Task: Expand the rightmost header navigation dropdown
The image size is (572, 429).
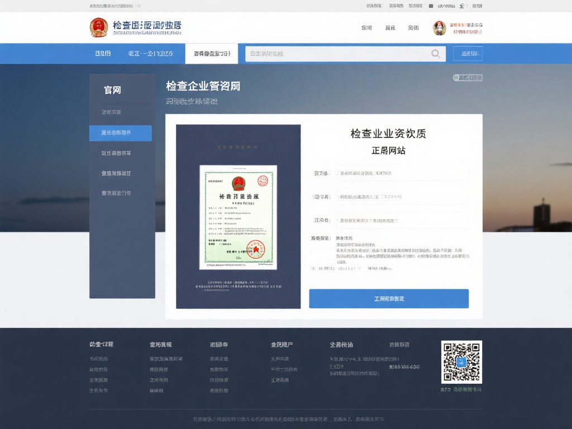Action: [x=413, y=27]
